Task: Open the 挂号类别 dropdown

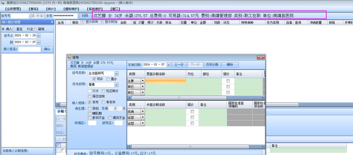Action: [x=117, y=73]
